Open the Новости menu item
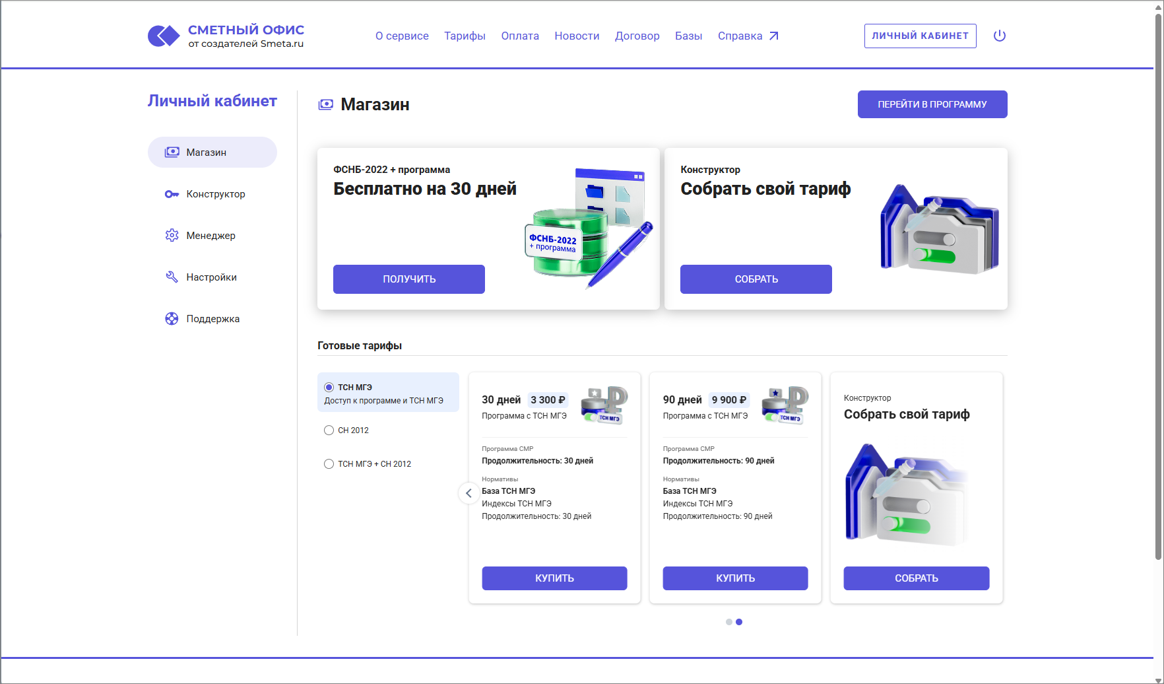The image size is (1164, 684). pyautogui.click(x=577, y=36)
